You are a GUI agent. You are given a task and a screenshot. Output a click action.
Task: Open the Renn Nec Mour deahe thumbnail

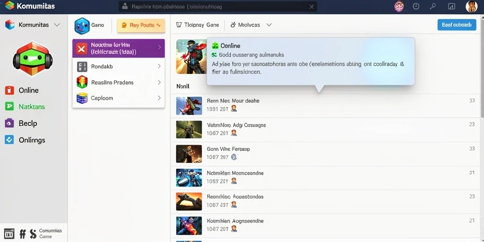[189, 105]
